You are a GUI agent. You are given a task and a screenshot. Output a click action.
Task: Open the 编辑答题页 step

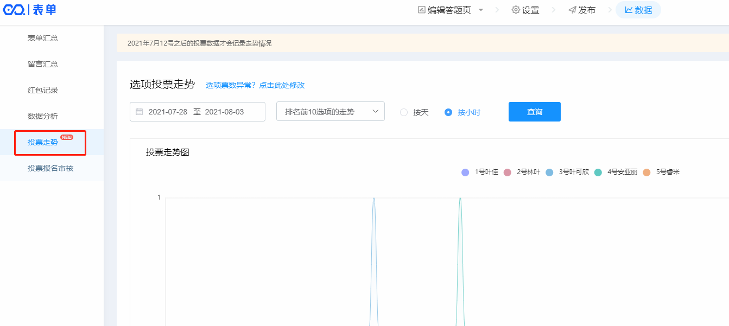(449, 10)
